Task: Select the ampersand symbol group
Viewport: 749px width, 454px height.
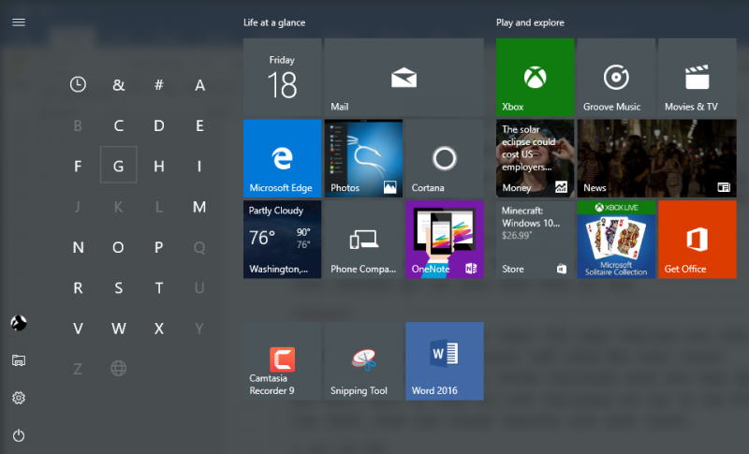Action: [118, 85]
